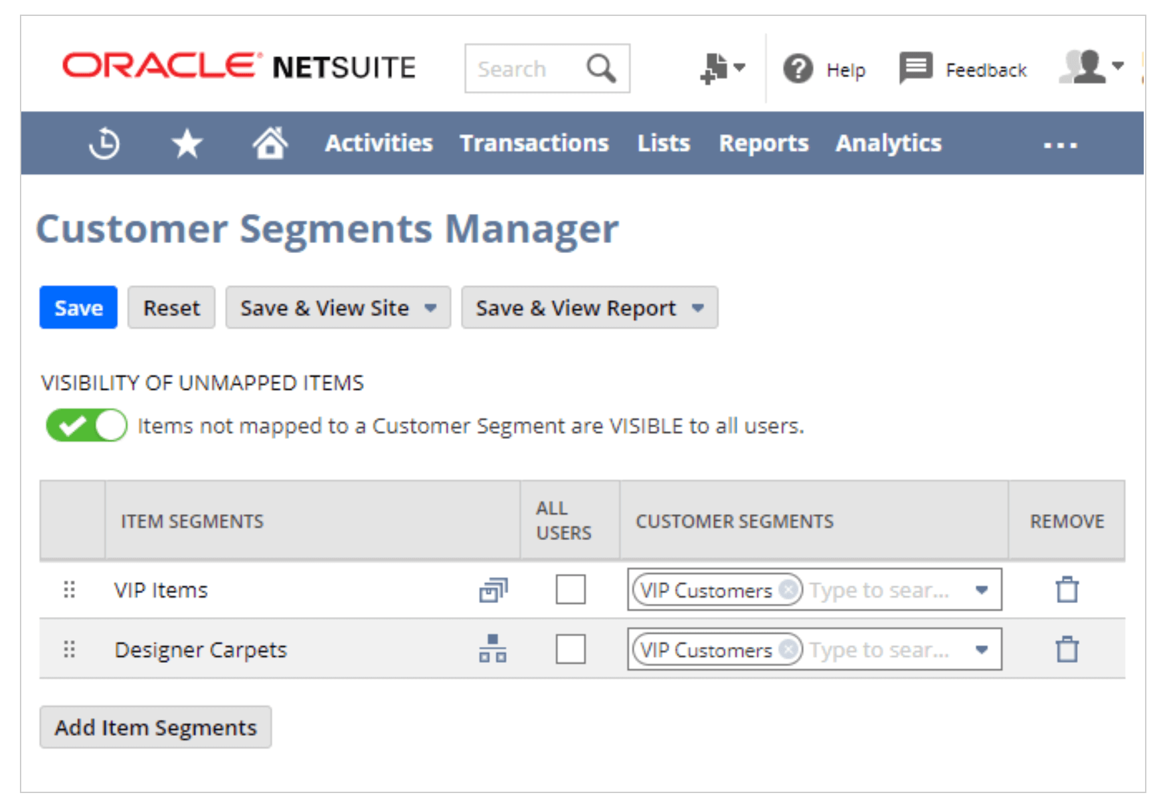
Task: Click the Designer Carpets category hierarchy icon
Action: tap(492, 649)
